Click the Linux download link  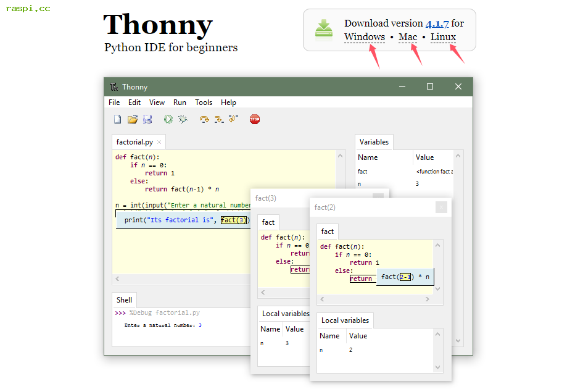443,37
